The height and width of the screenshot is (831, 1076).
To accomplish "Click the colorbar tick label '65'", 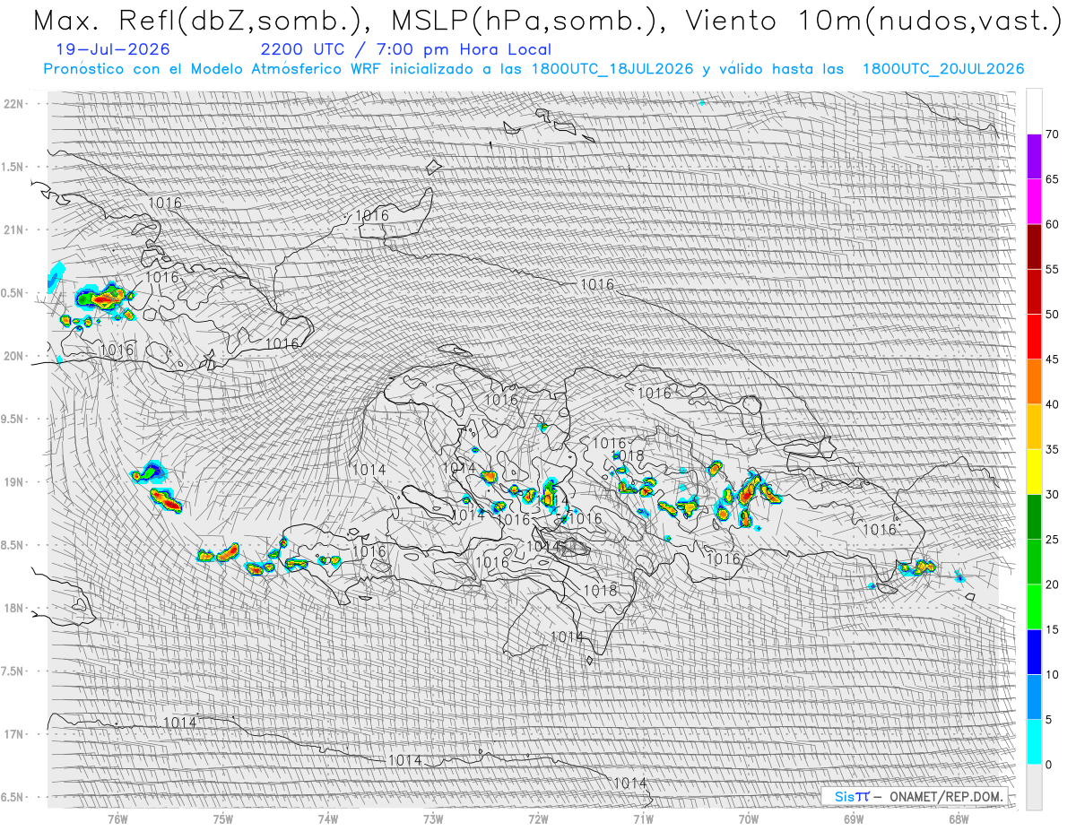I will point(1053,179).
